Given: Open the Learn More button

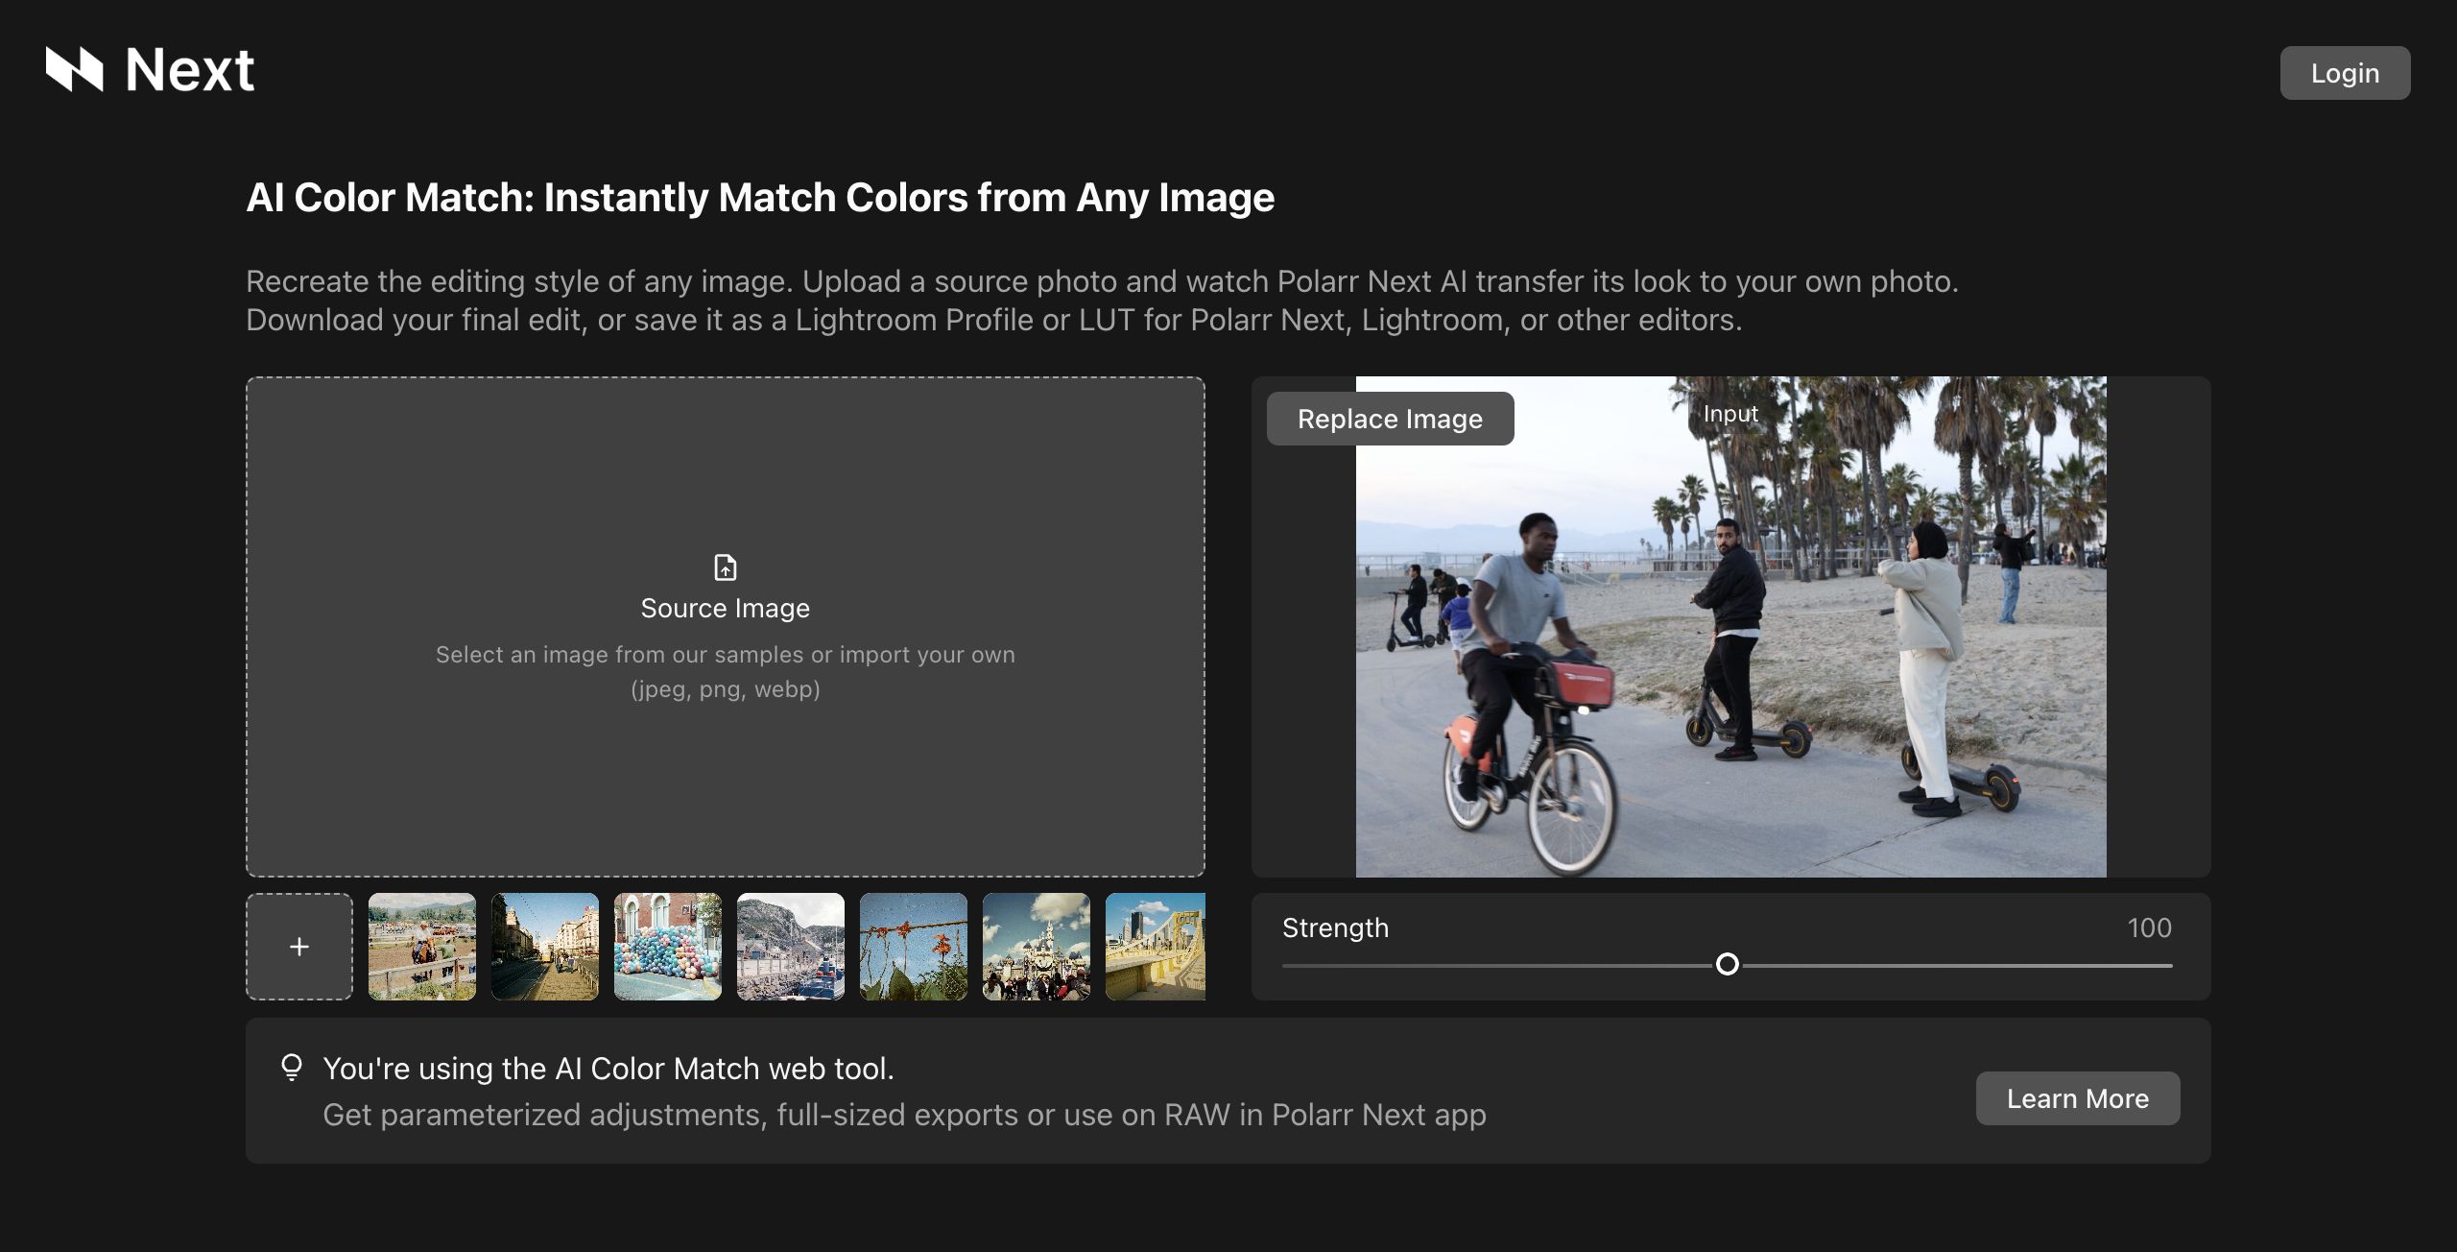Looking at the screenshot, I should [2078, 1098].
